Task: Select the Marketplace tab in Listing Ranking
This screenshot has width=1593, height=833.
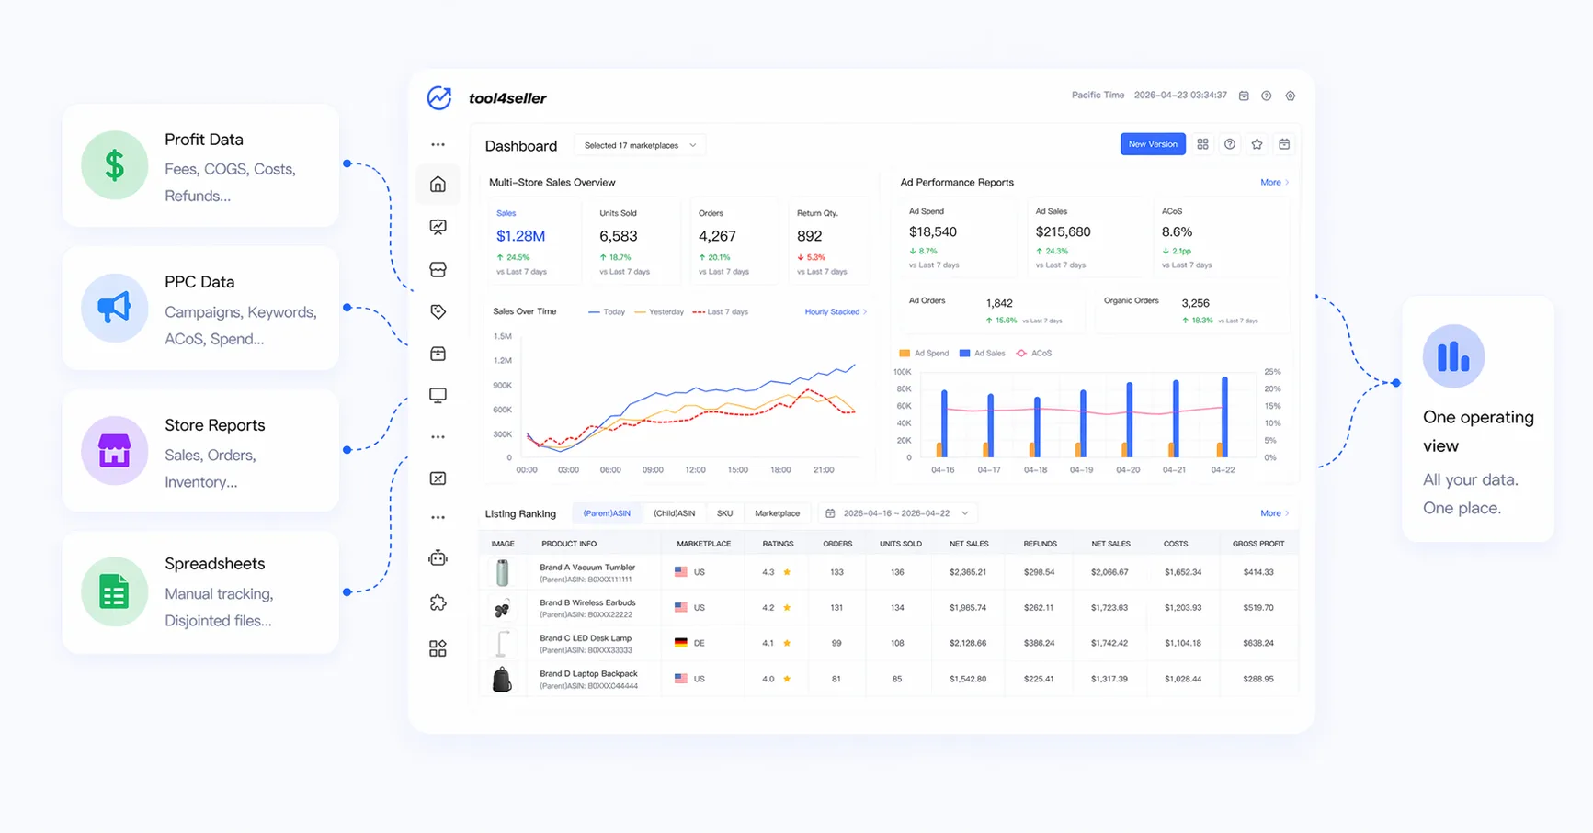Action: coord(777,513)
